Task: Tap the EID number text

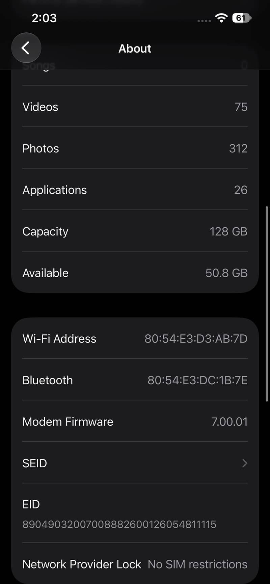Action: click(119, 524)
